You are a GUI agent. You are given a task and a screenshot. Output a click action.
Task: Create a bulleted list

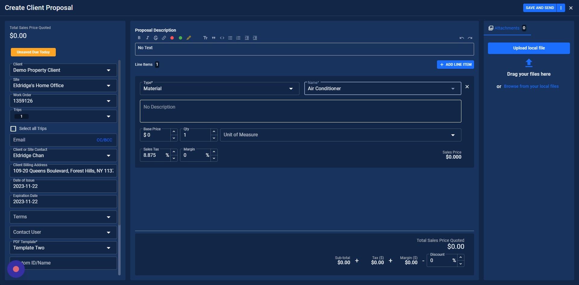[230, 38]
